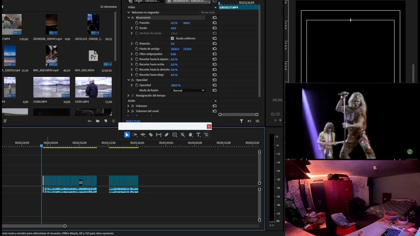Collapse the Movimiento effect section

129,18
